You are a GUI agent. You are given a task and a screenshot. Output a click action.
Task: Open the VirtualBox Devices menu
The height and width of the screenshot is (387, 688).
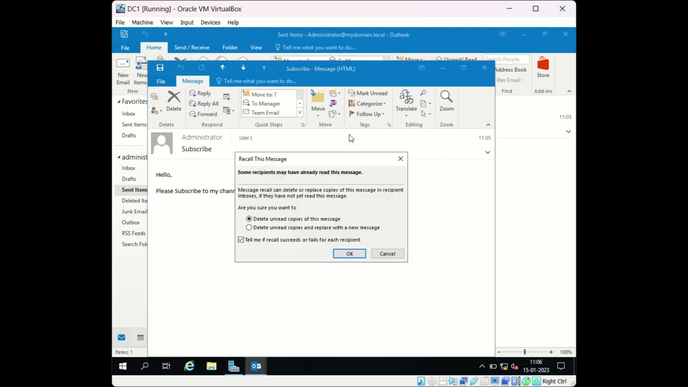pos(210,23)
